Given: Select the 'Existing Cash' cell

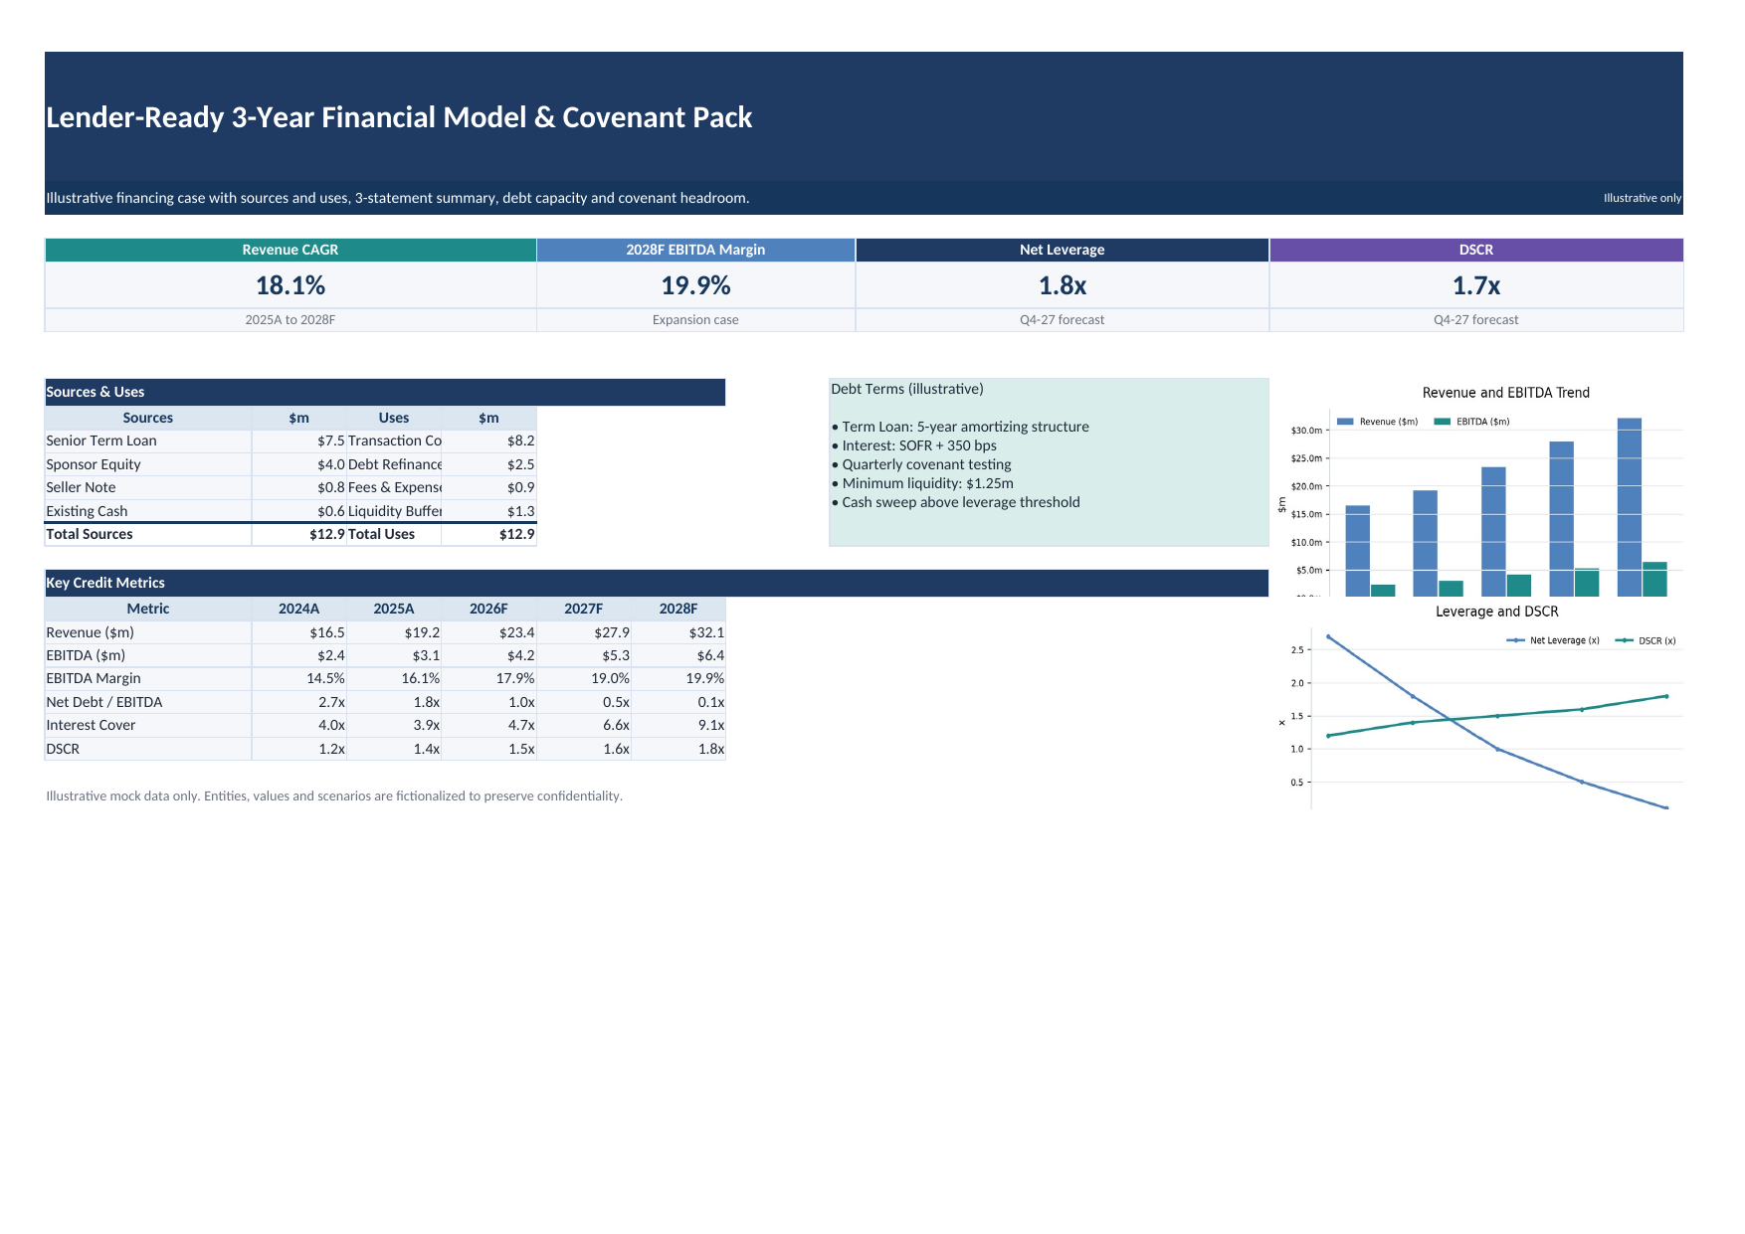Looking at the screenshot, I should (x=148, y=511).
